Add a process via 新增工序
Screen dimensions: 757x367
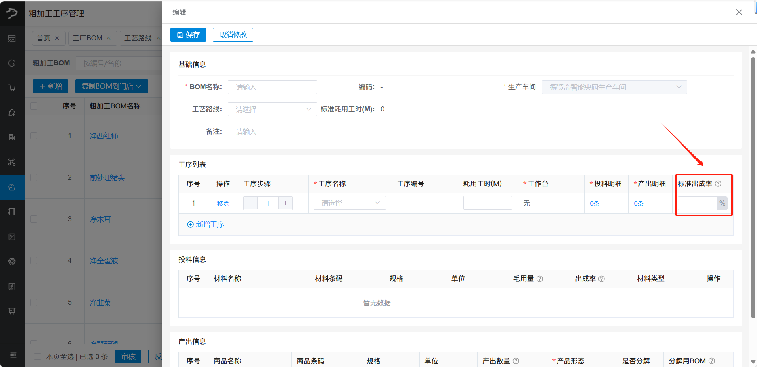click(x=206, y=225)
